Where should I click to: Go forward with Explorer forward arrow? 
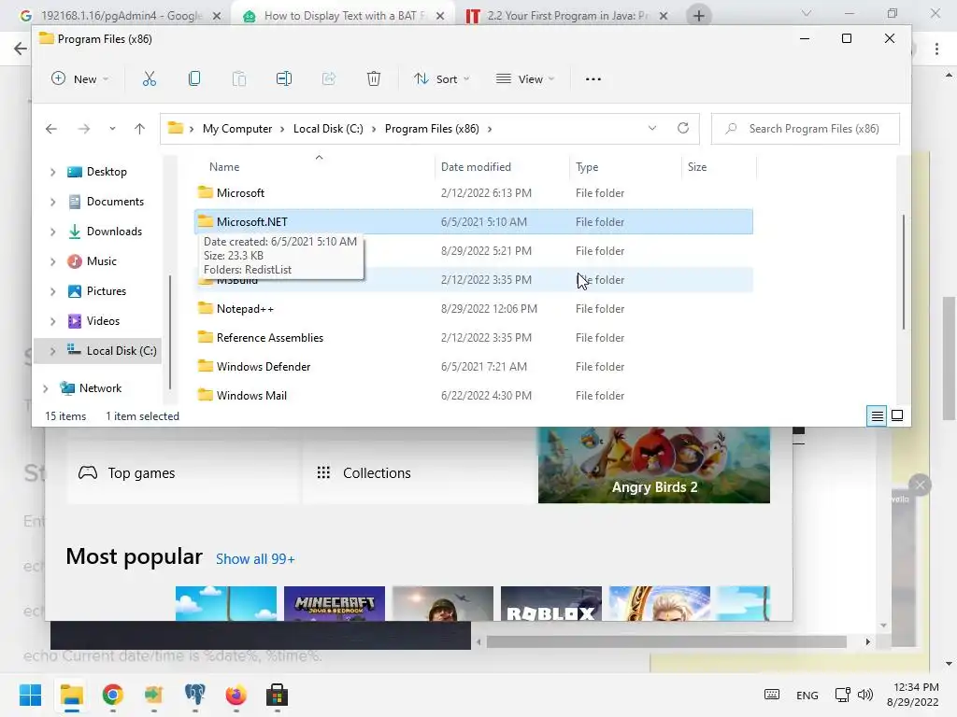[x=83, y=129]
